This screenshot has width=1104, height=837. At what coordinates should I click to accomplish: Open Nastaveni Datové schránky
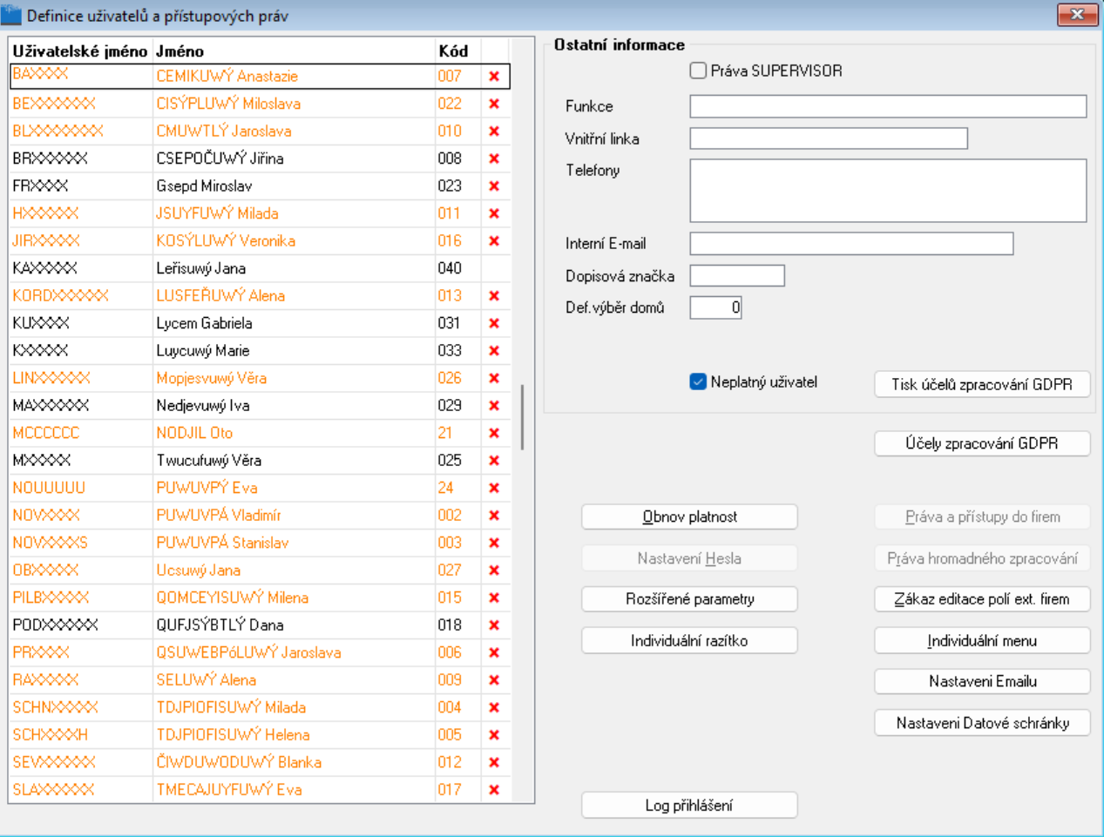[982, 723]
